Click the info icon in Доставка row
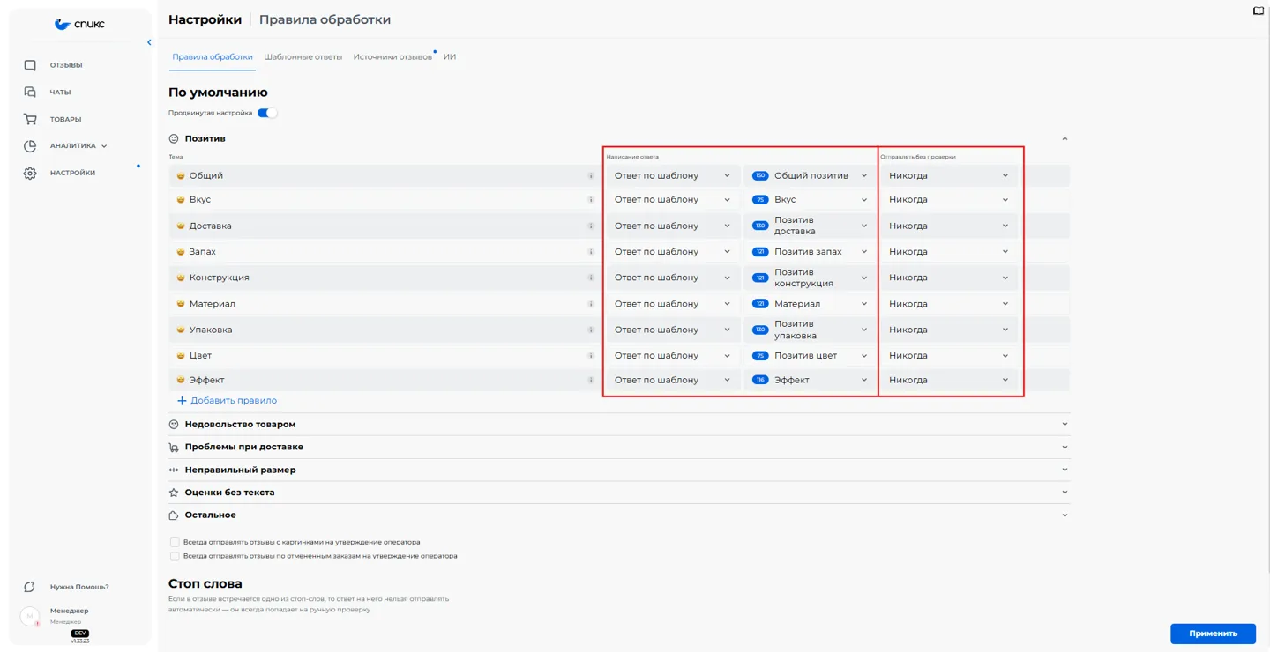The width and height of the screenshot is (1270, 652). pos(591,226)
